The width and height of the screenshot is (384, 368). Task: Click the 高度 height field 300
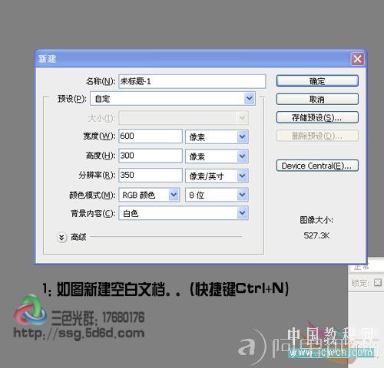tap(151, 156)
